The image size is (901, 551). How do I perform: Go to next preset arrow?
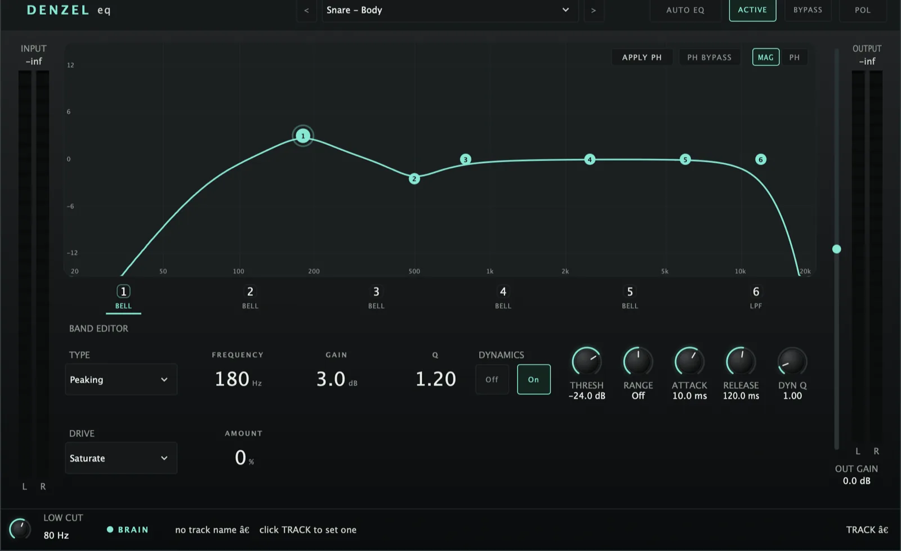coord(594,10)
